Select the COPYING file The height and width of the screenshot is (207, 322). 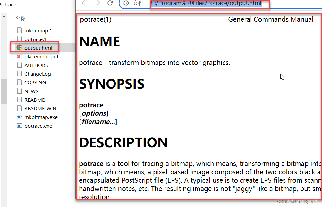coord(35,82)
